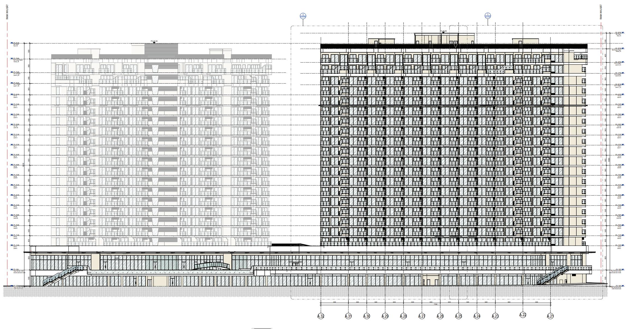Click the 77500 overall grid dimension
Viewport: 626px width, 329px height.
tap(436, 304)
